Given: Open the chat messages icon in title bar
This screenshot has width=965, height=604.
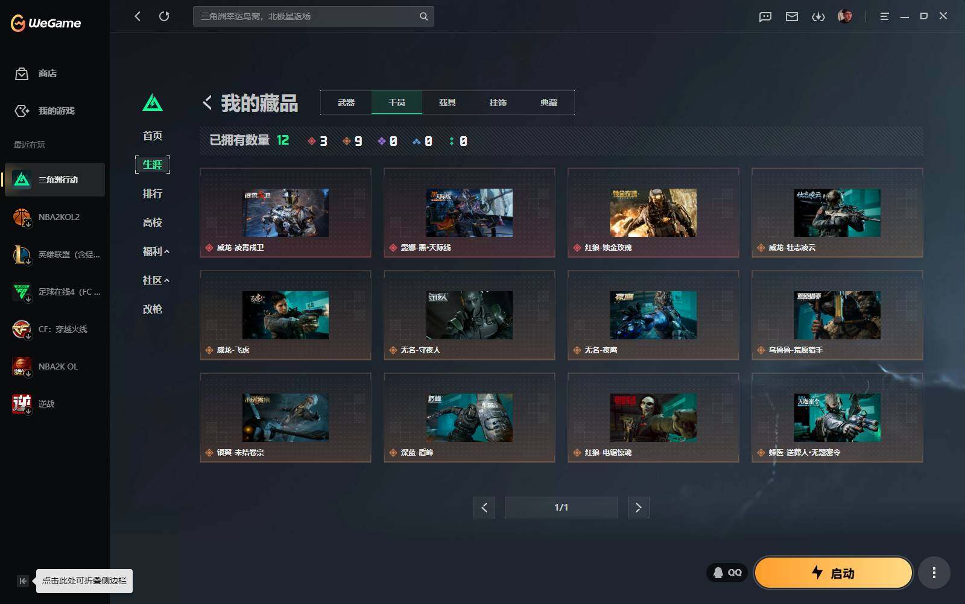Looking at the screenshot, I should pos(765,16).
